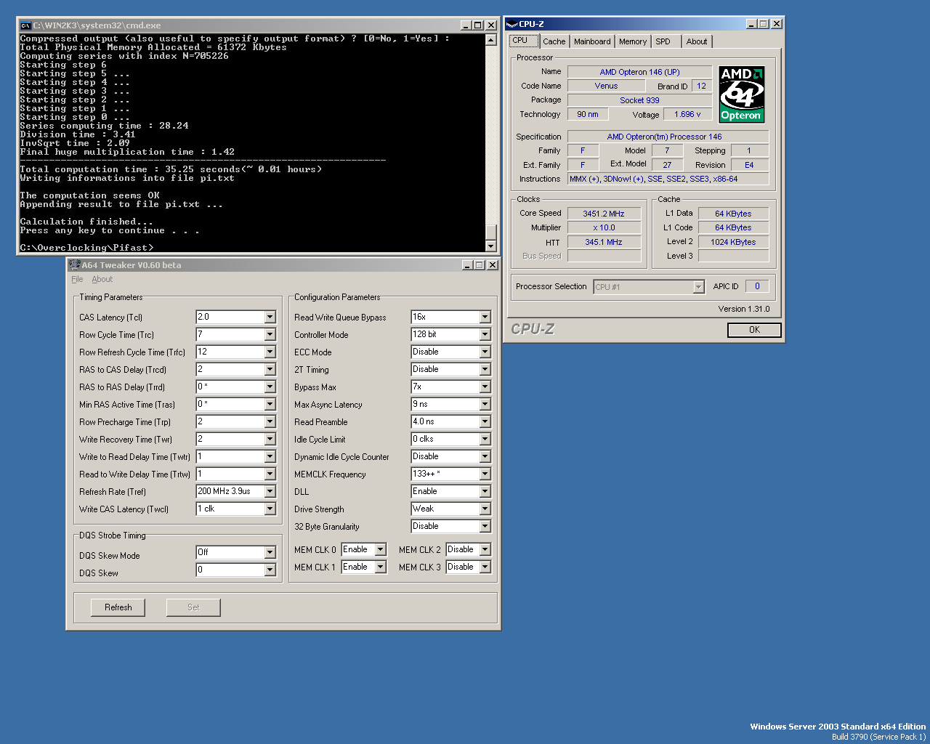
Task: Expand the Read Write Queue Bypass dropdown
Action: click(485, 317)
